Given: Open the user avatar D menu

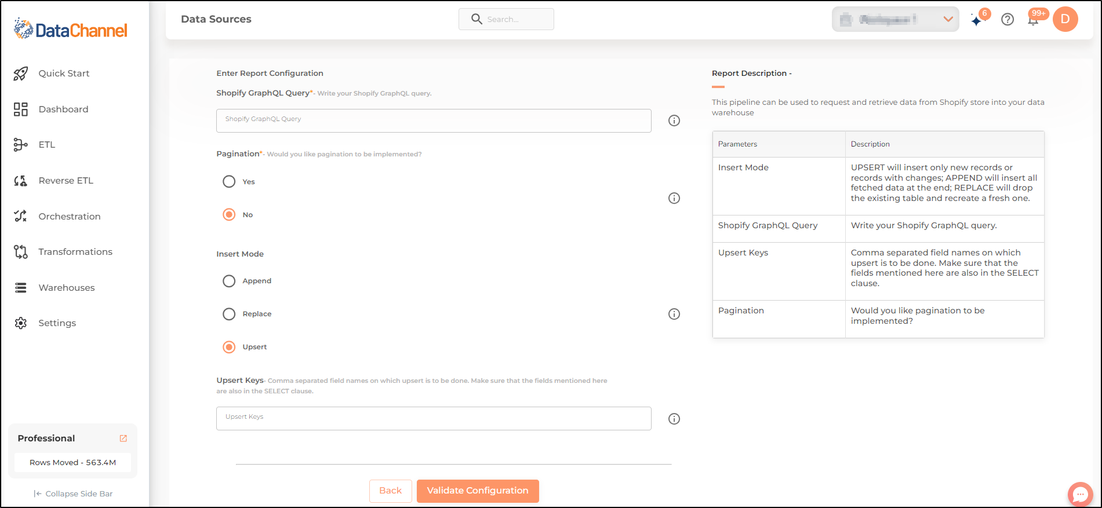Looking at the screenshot, I should [1065, 19].
